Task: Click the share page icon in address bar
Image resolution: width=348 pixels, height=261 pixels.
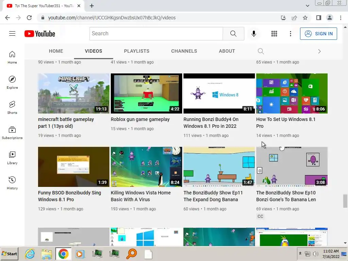Action: tap(294, 18)
